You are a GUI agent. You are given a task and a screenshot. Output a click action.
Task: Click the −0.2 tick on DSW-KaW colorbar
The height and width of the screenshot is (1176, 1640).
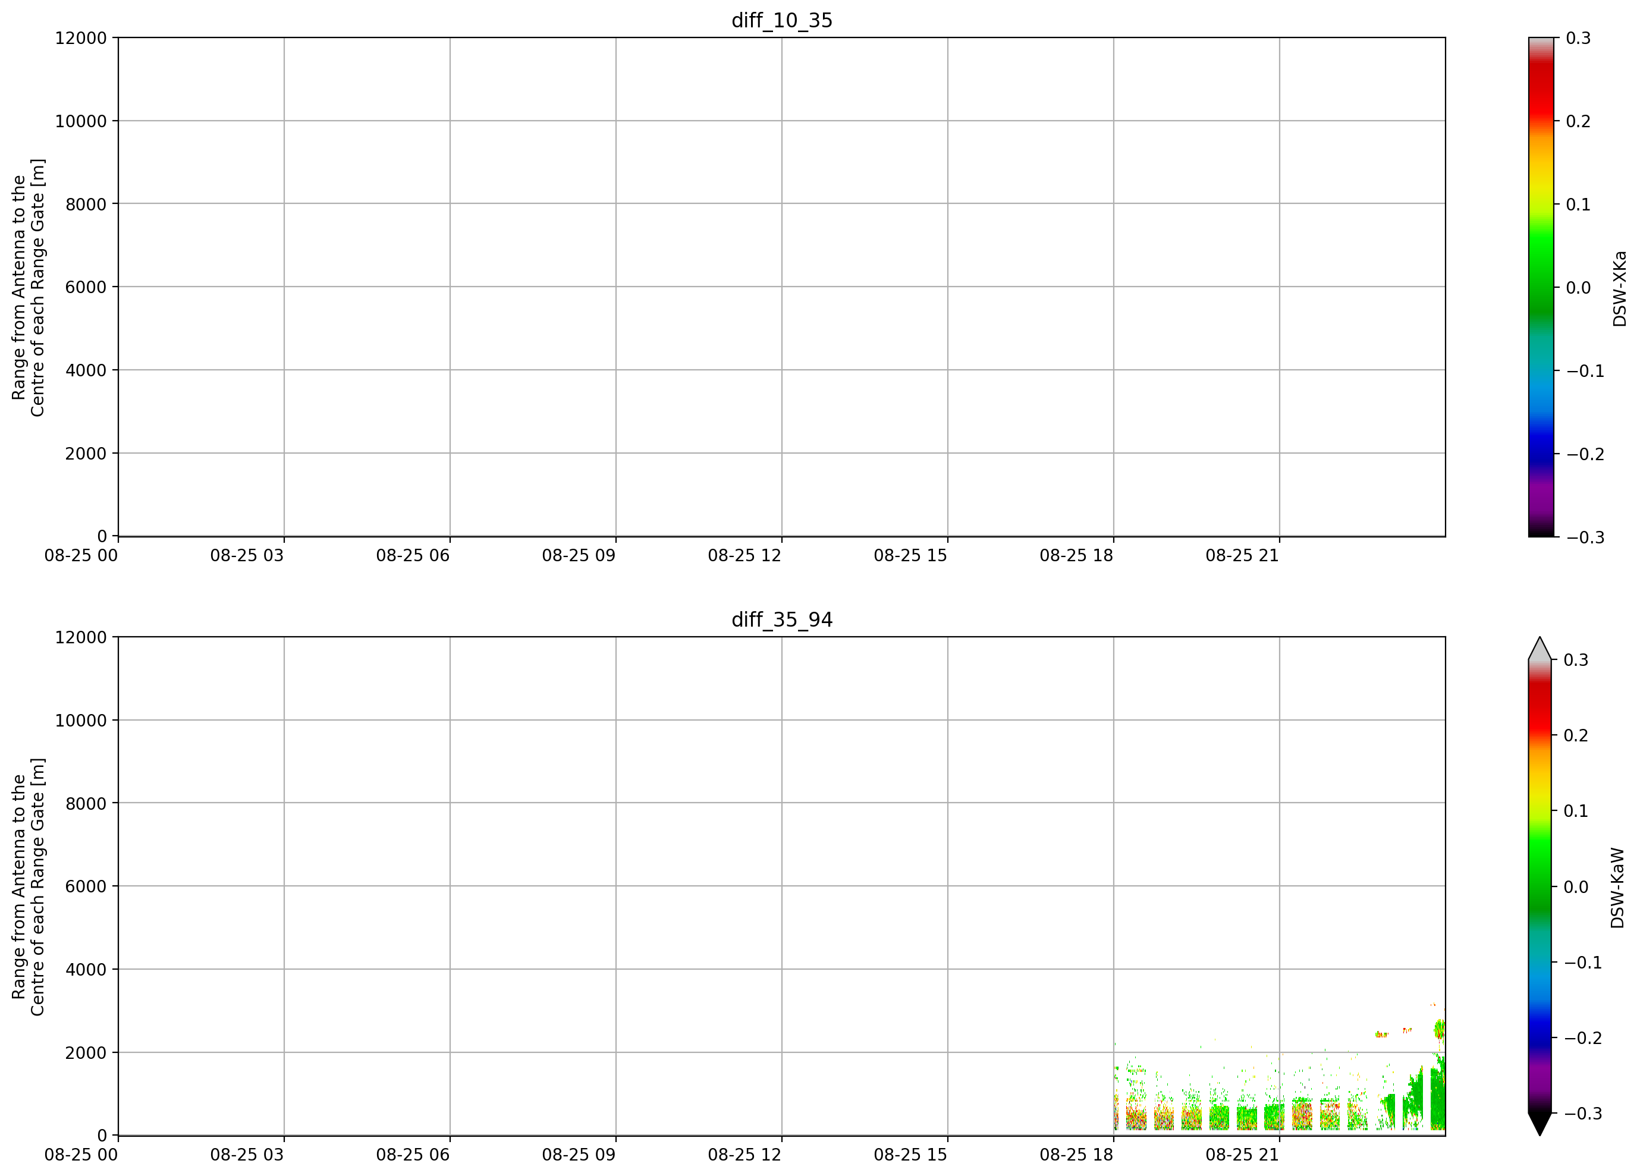point(1583,1038)
